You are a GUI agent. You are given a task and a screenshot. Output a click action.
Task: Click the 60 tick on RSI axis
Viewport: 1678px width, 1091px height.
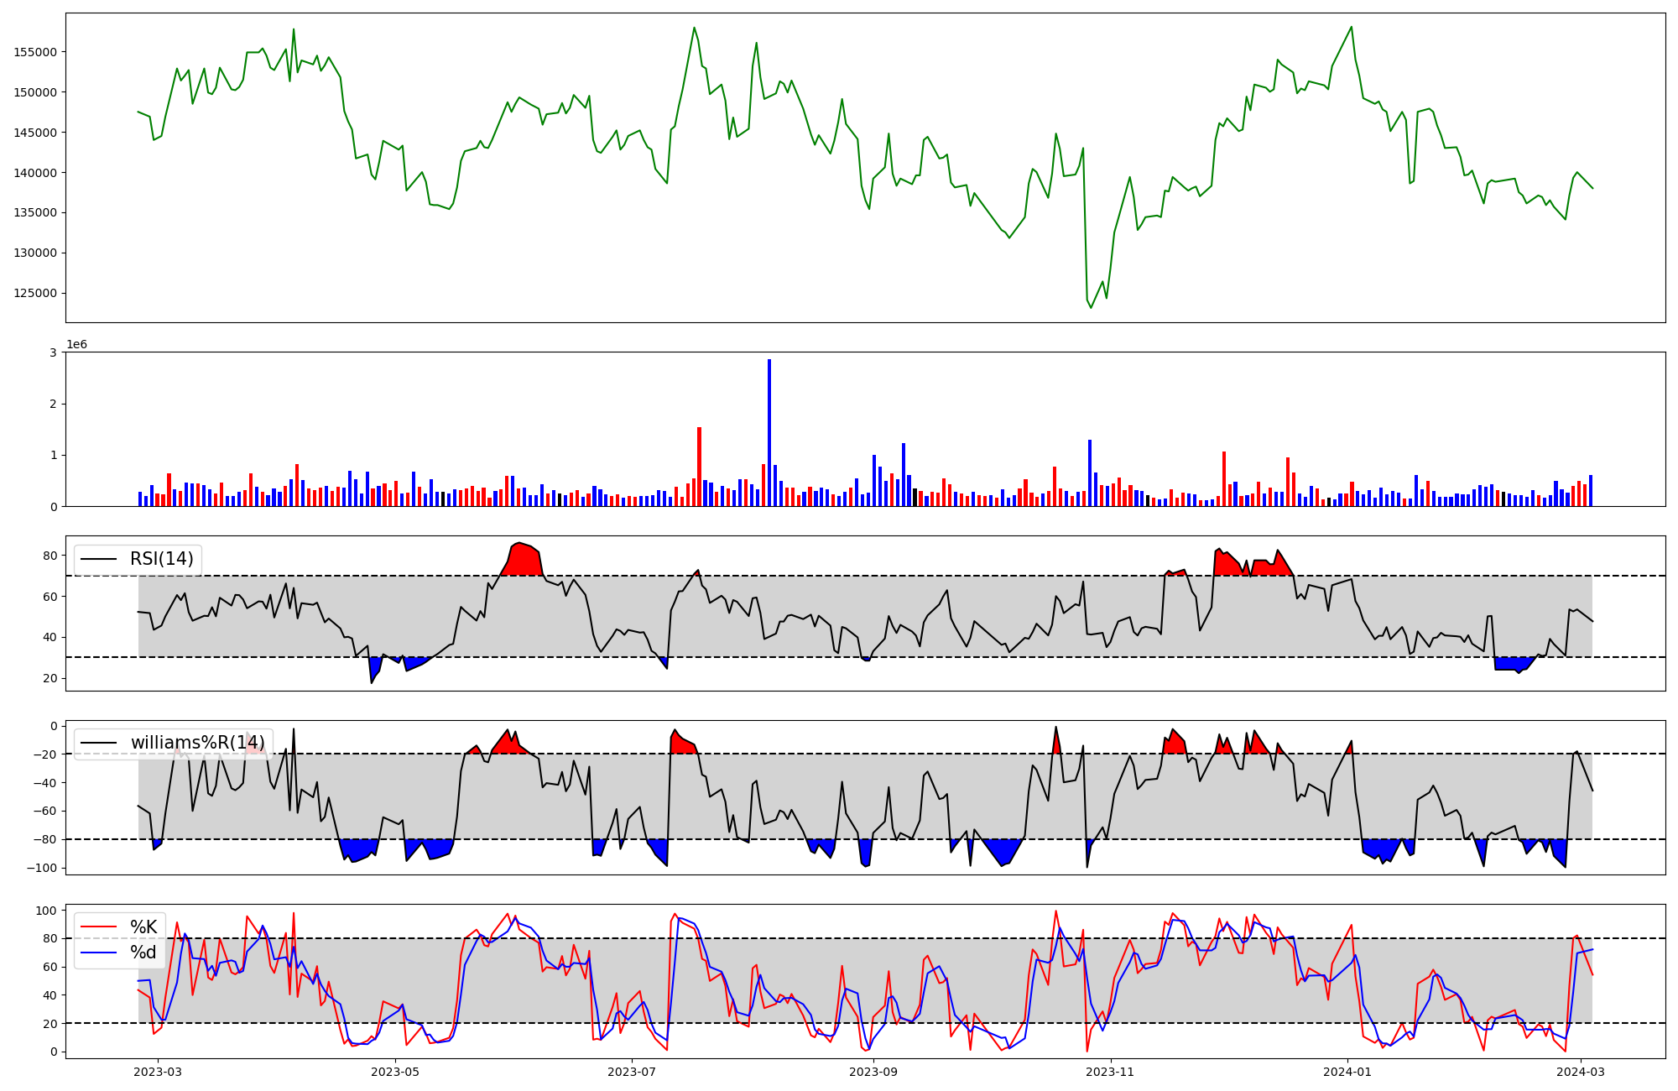coord(50,597)
